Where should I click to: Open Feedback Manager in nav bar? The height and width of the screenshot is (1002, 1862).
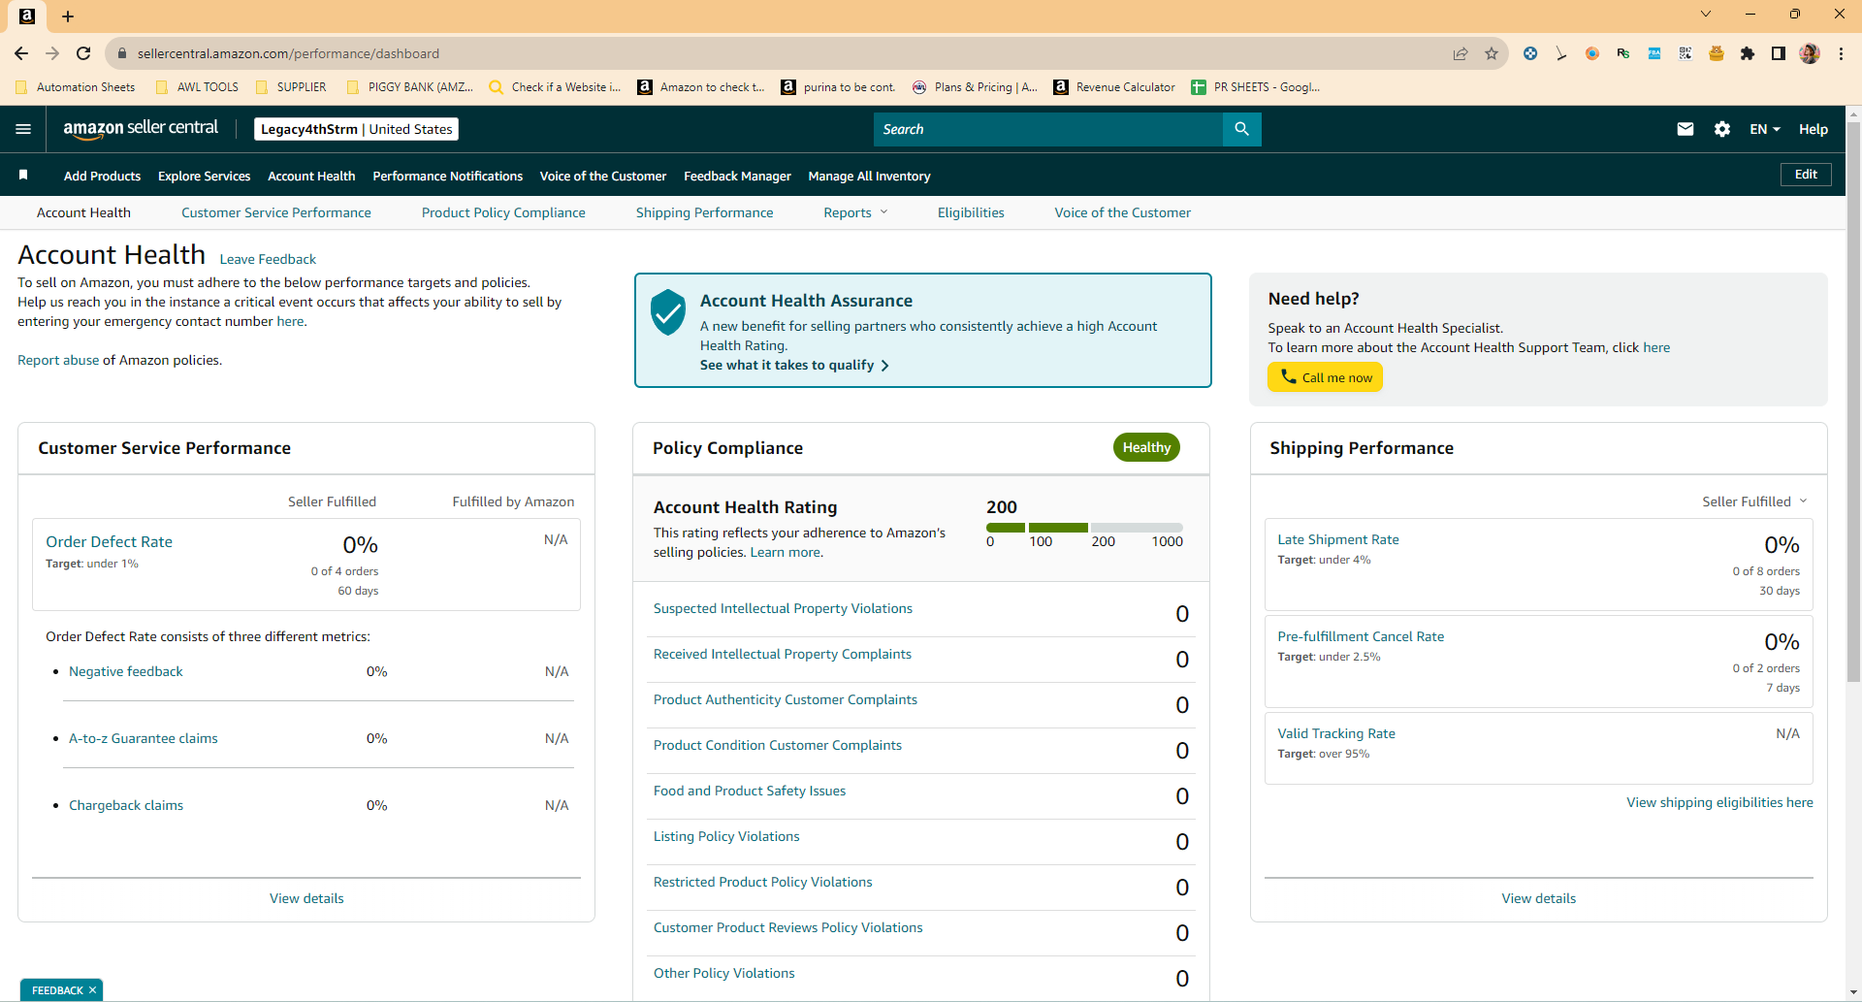pyautogui.click(x=737, y=176)
